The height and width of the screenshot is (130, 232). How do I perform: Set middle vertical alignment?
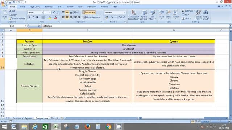[67, 12]
